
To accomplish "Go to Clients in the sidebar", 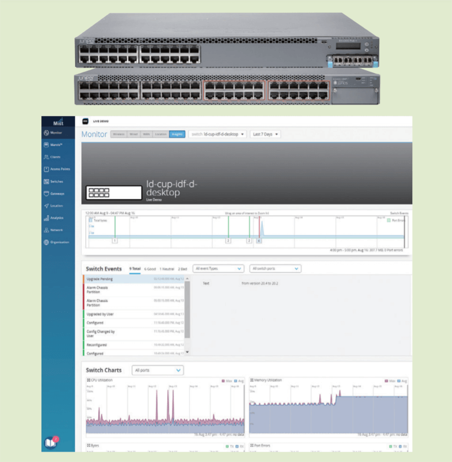I will (53, 157).
